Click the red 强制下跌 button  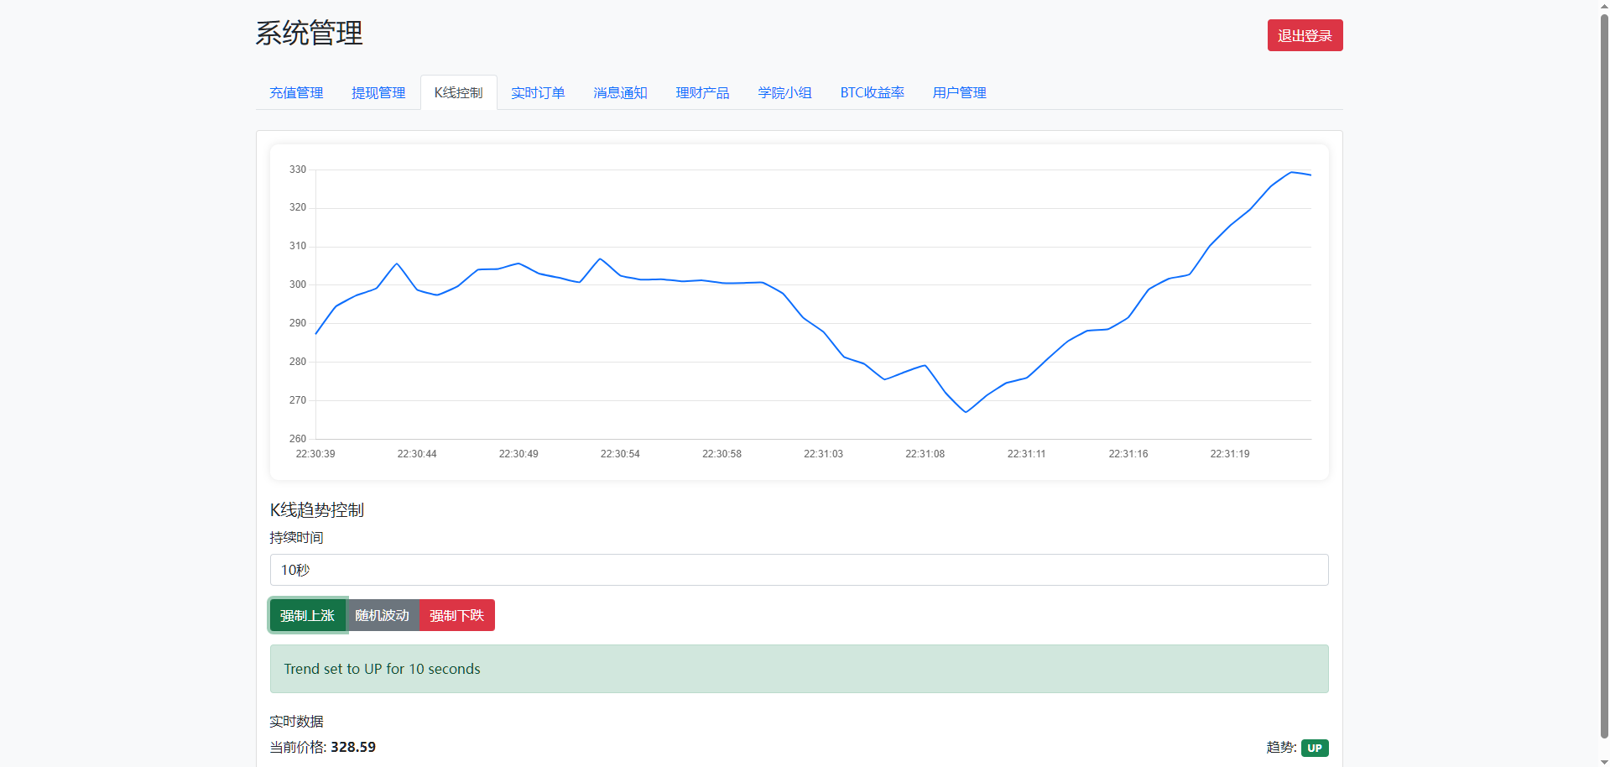point(456,615)
